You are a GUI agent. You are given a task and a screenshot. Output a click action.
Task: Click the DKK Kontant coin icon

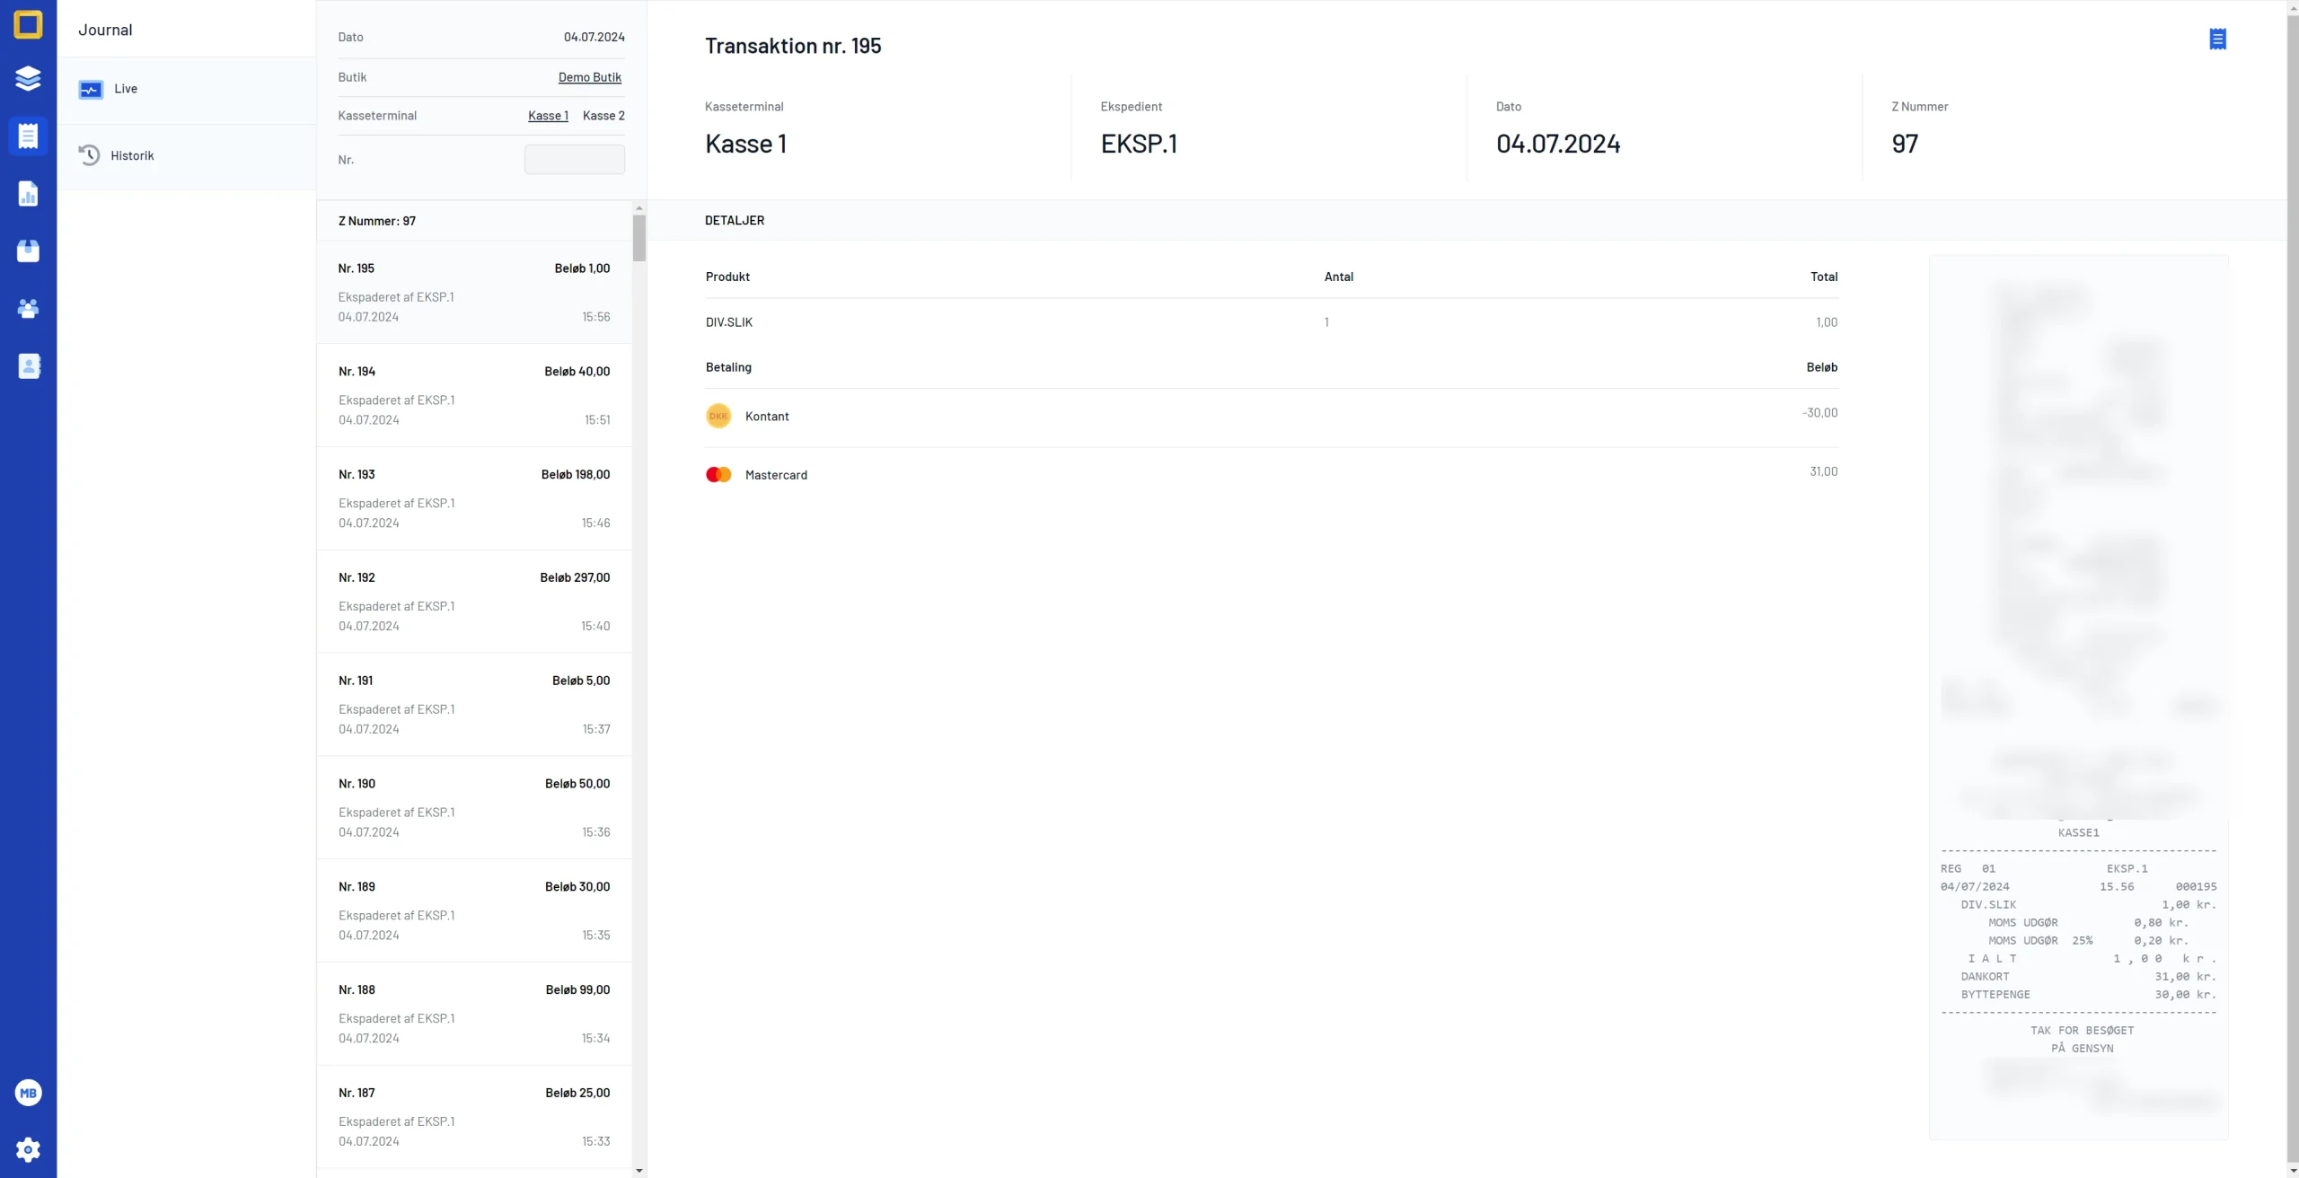tap(718, 416)
